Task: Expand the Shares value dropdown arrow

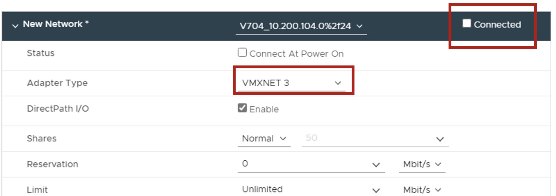Action: (440, 139)
